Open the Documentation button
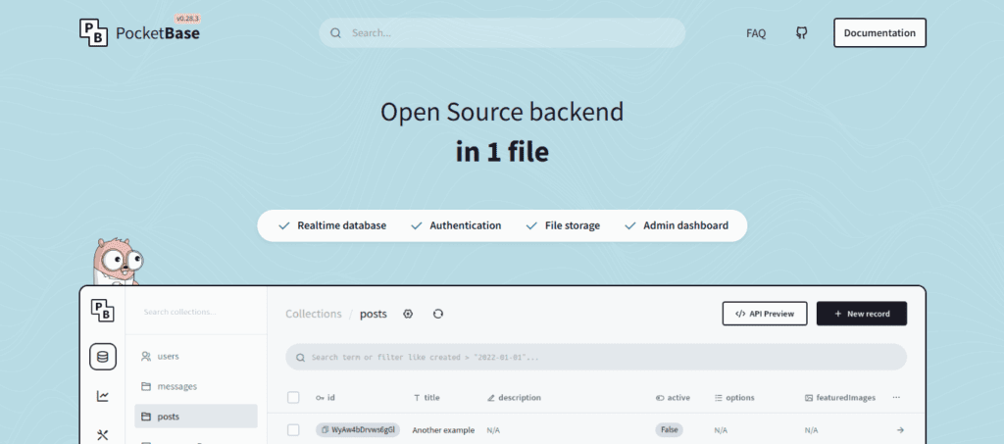This screenshot has width=1004, height=444. [x=879, y=32]
